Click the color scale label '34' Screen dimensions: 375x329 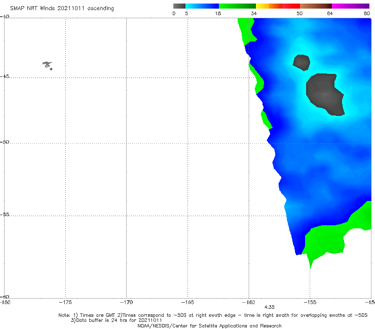(x=254, y=14)
